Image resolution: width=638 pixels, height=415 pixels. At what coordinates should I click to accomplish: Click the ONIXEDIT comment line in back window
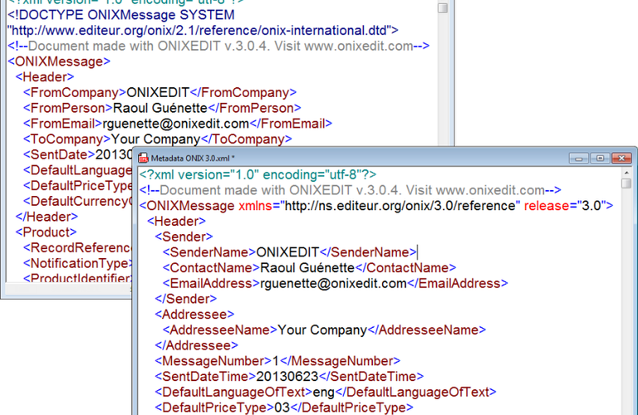(x=218, y=46)
